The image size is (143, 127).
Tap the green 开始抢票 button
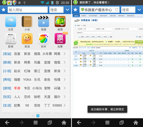point(139,42)
